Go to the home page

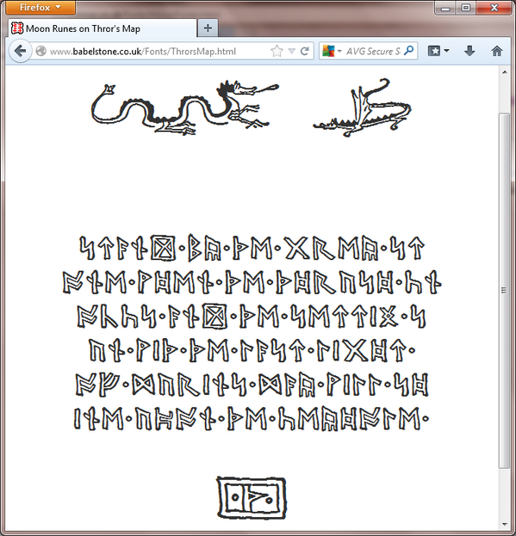click(497, 52)
